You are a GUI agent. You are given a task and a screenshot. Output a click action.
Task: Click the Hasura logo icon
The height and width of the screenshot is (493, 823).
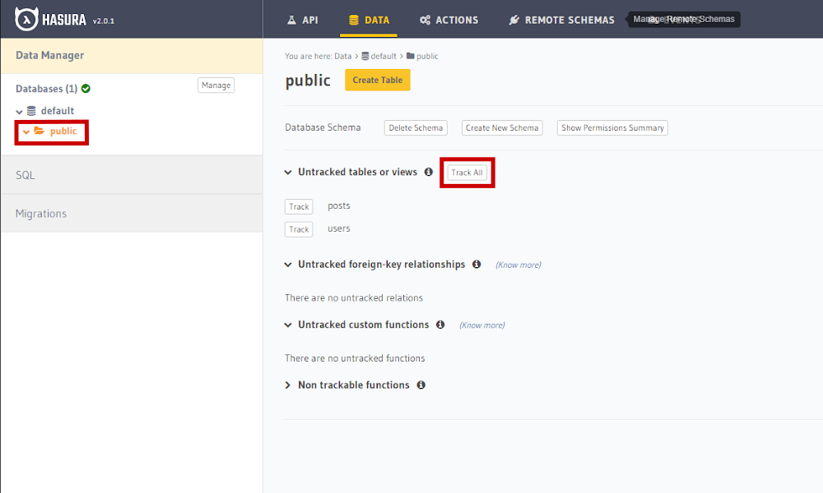26,19
